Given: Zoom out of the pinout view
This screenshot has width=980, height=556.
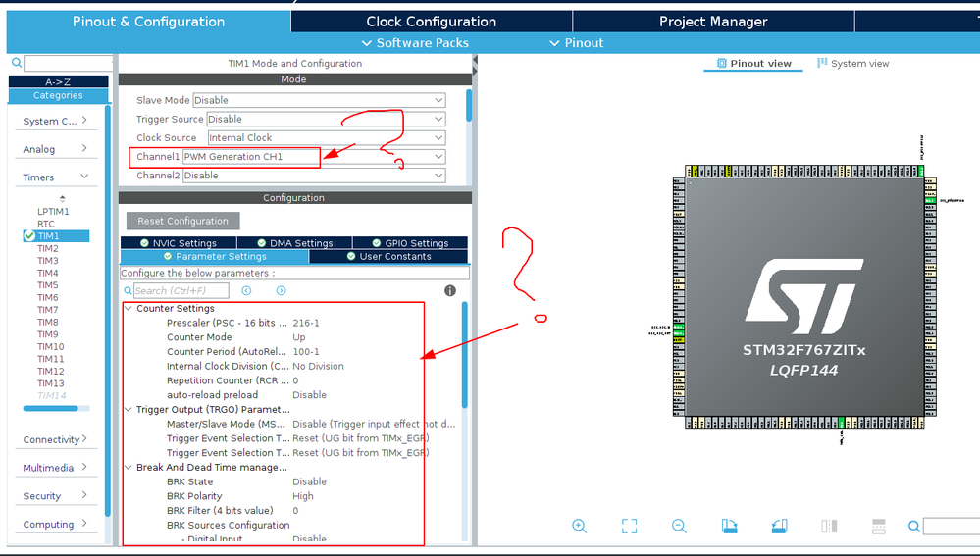Looking at the screenshot, I should click(679, 526).
